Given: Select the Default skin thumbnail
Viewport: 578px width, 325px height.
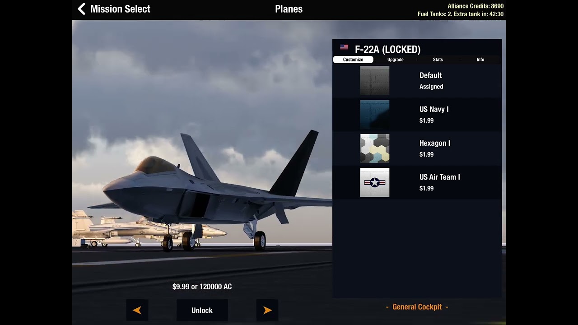Looking at the screenshot, I should pyautogui.click(x=375, y=81).
